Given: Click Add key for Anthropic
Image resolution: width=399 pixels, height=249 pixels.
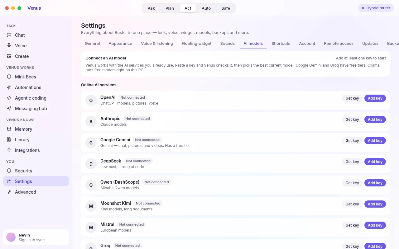Looking at the screenshot, I should point(375,120).
